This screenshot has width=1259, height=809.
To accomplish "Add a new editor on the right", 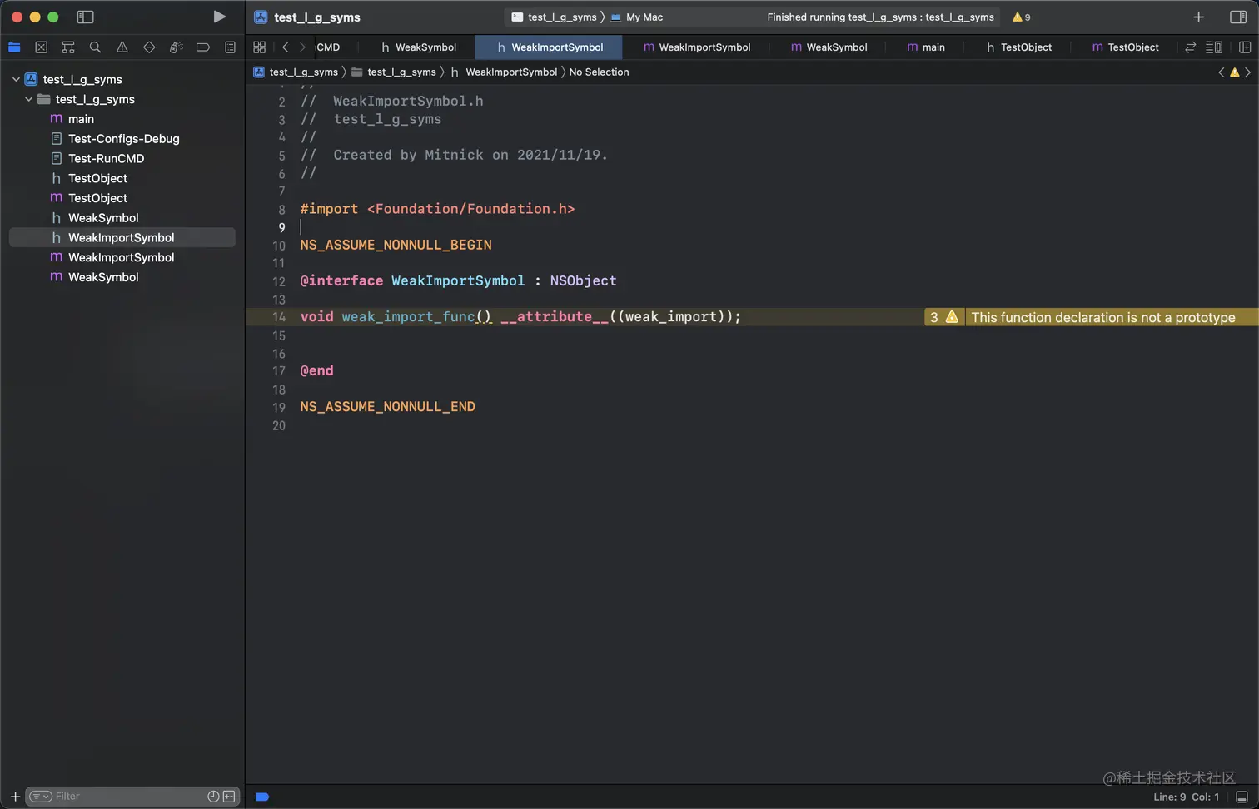I will (x=1245, y=47).
